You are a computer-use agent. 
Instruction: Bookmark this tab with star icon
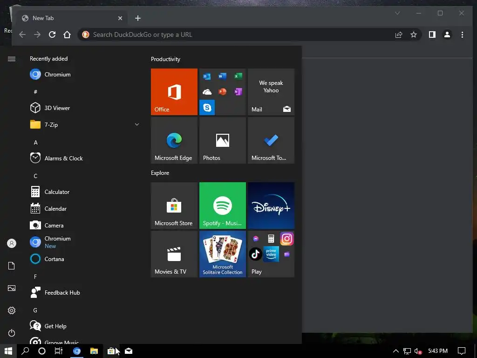pos(414,34)
